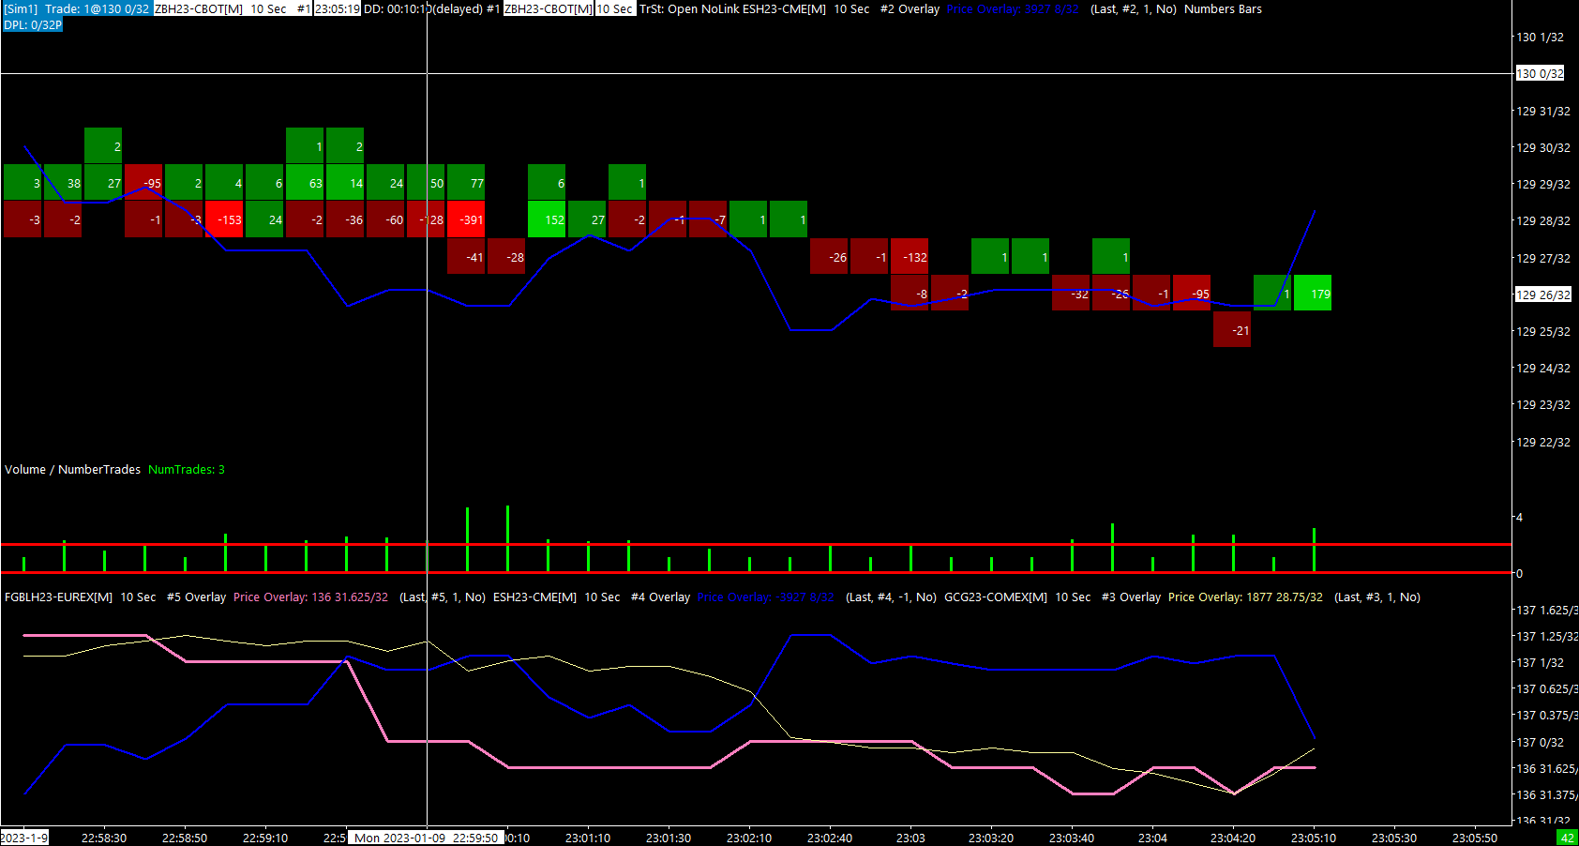Click the 23:05:10 time axis label
This screenshot has width=1579, height=846.
click(x=1314, y=838)
